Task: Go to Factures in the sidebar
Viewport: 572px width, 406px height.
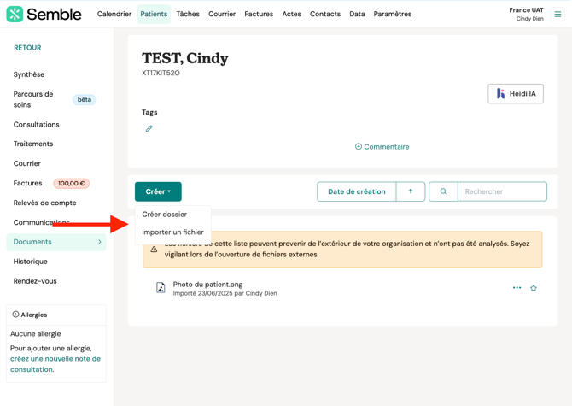Action: pyautogui.click(x=27, y=183)
